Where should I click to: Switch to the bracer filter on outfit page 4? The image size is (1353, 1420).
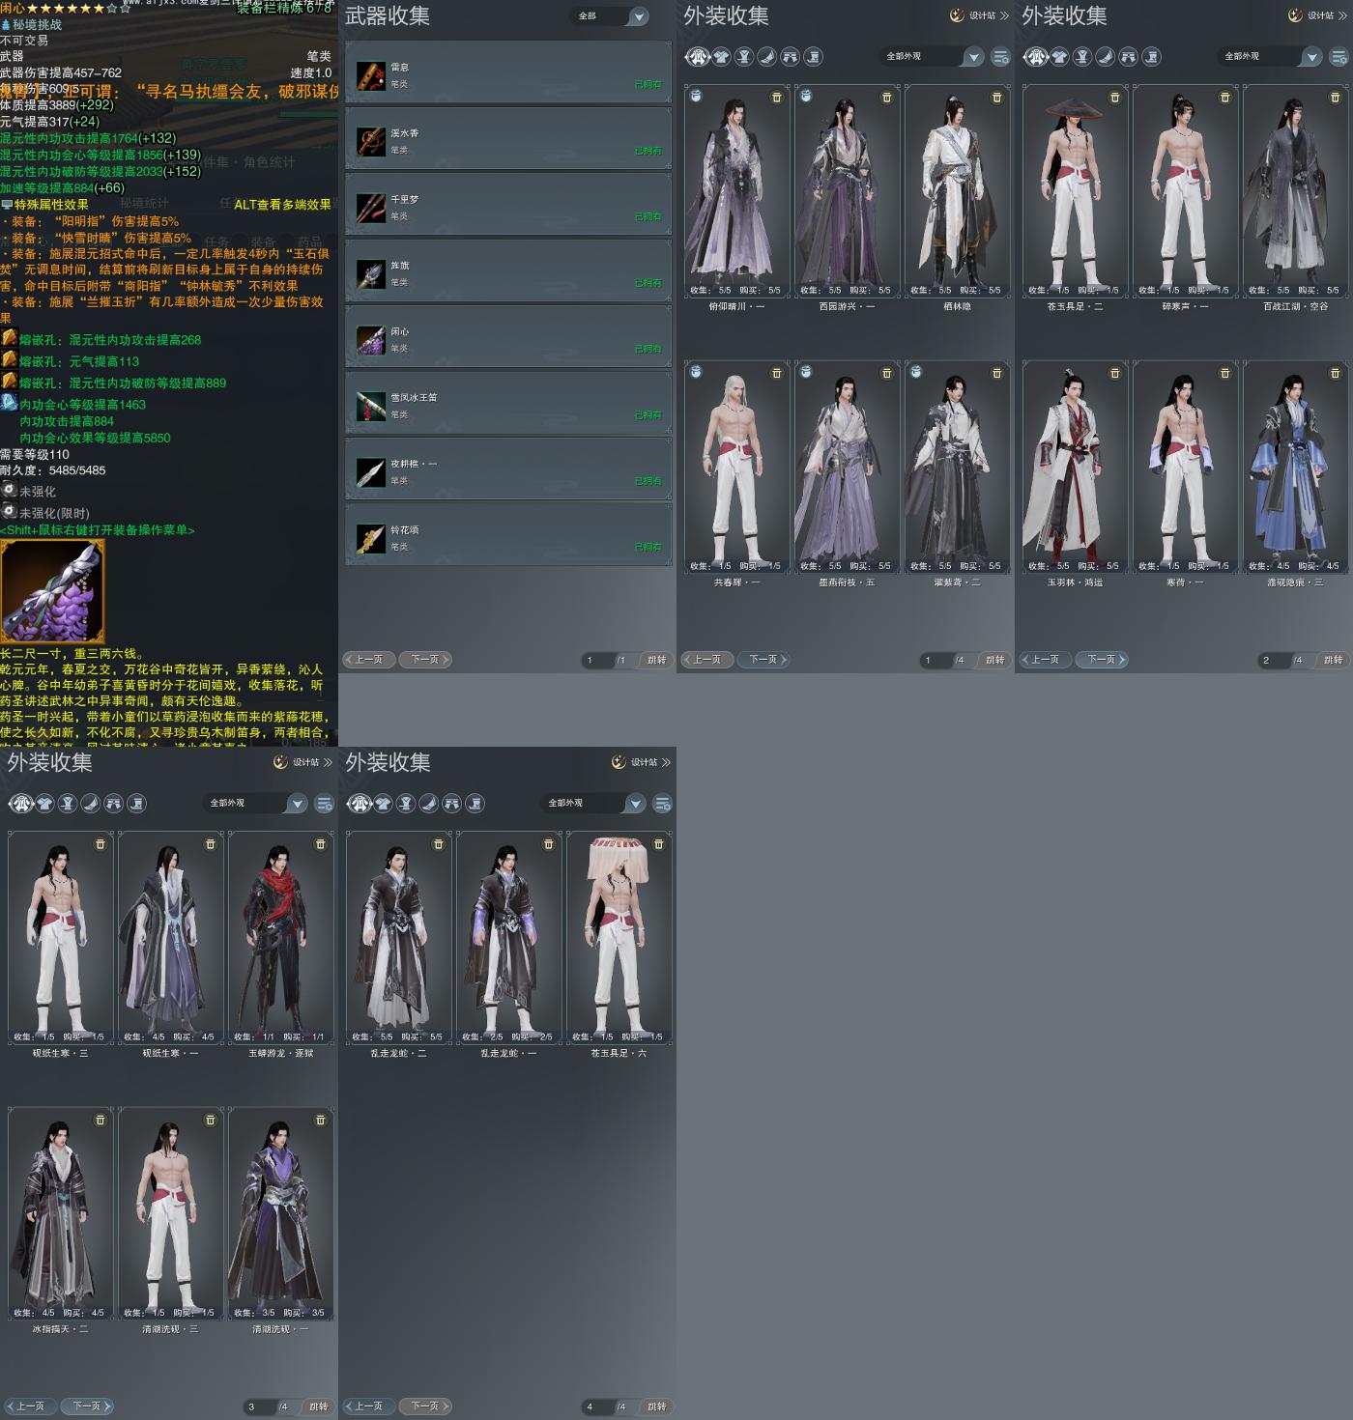pos(429,804)
